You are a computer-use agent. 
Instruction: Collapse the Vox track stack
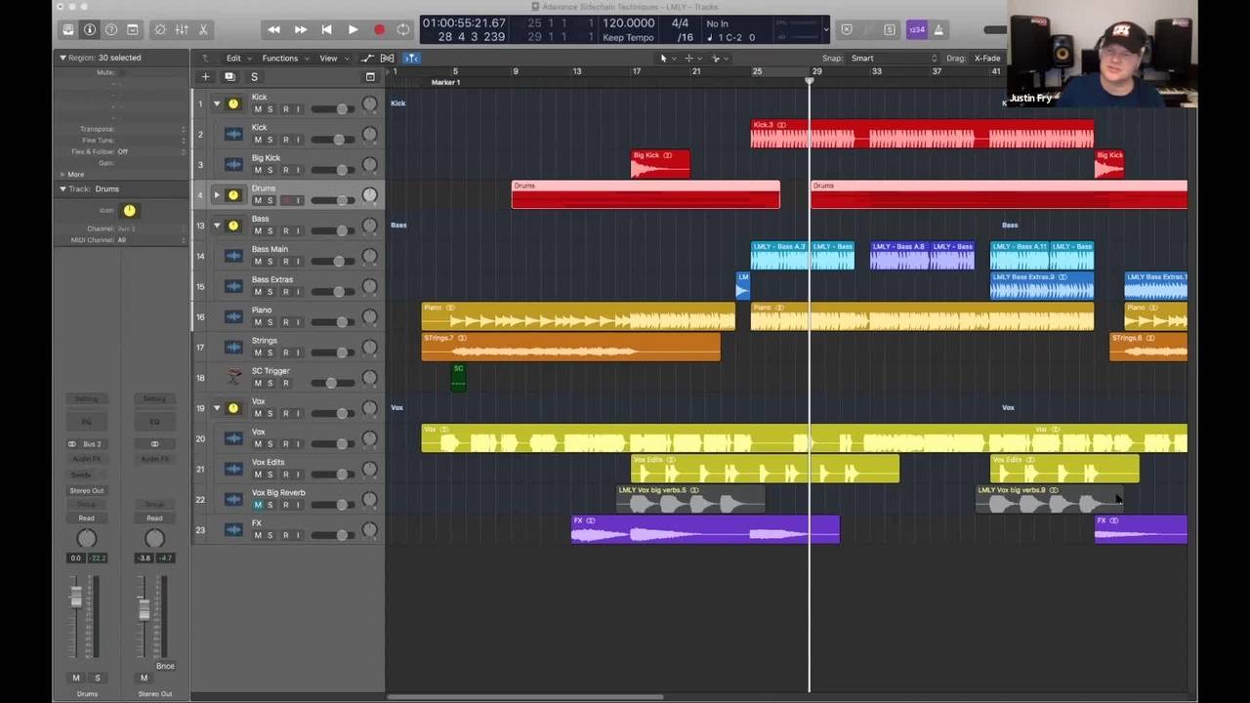coord(217,408)
